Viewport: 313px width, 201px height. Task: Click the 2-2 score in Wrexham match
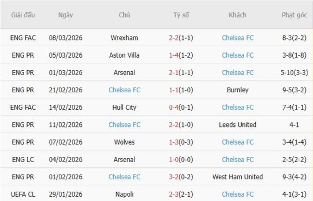tap(174, 38)
